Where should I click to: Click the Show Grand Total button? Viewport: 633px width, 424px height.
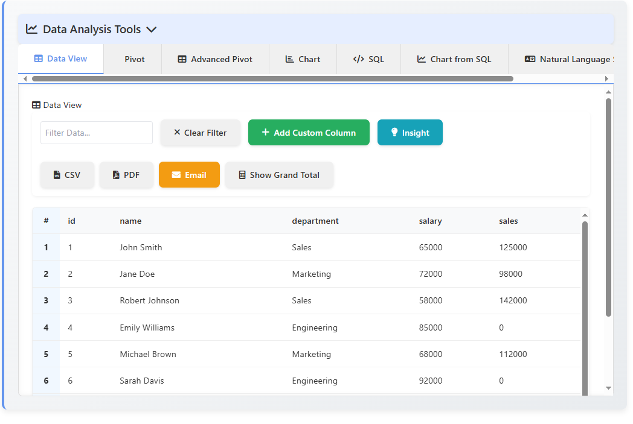279,175
